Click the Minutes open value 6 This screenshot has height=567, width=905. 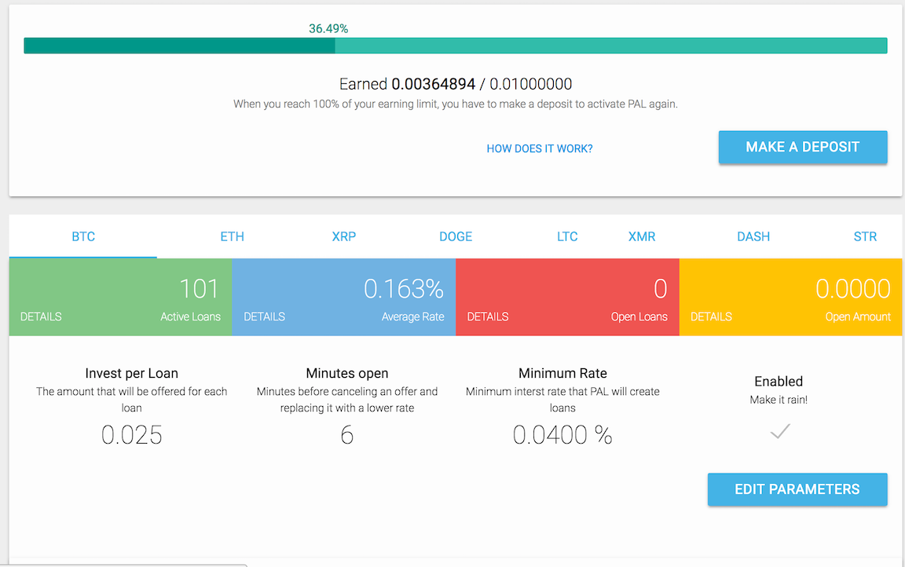[x=347, y=435]
